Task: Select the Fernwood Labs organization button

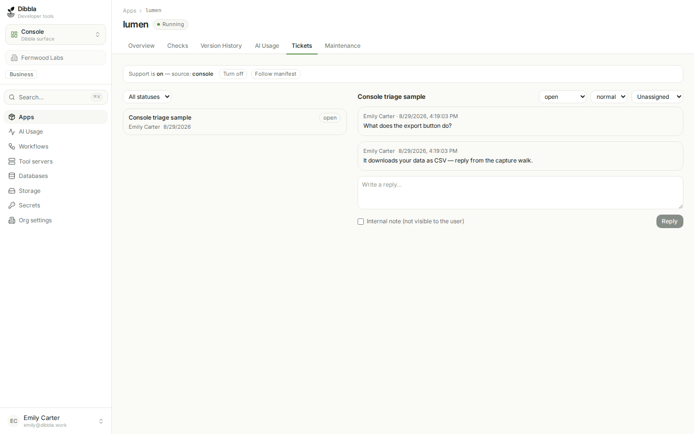Action: click(x=55, y=58)
